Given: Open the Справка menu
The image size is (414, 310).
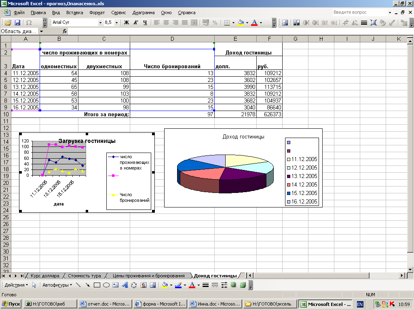Looking at the screenshot, I should click(x=187, y=13).
